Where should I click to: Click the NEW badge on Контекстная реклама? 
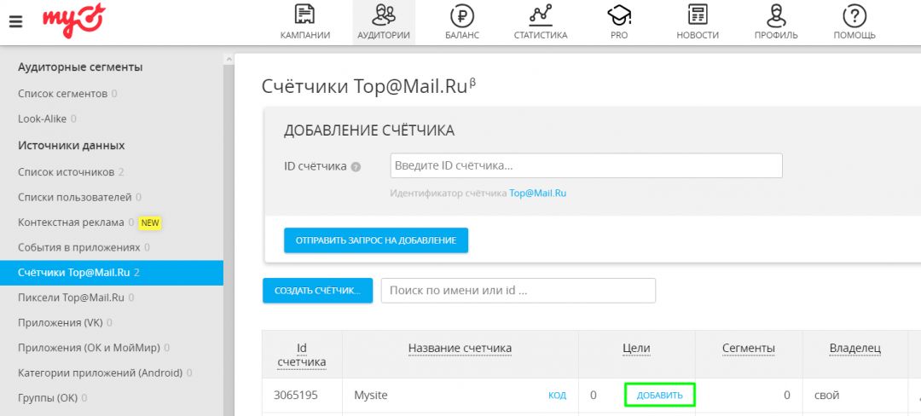pos(150,223)
